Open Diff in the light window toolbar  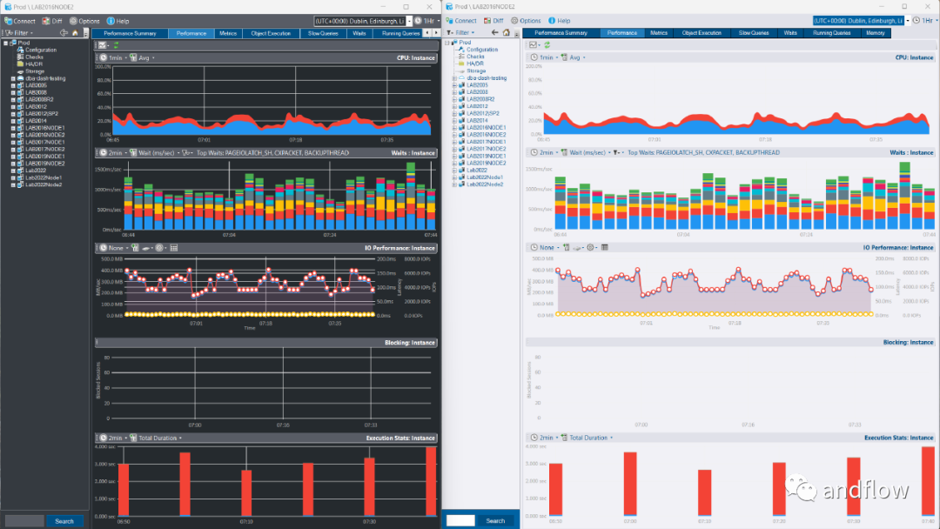click(493, 20)
